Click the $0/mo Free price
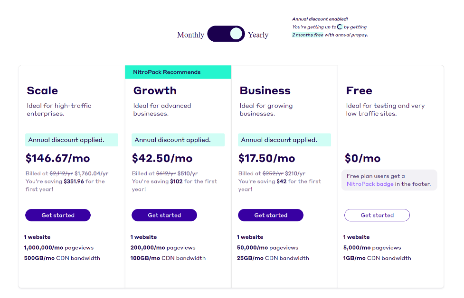The image size is (464, 298). 362,158
